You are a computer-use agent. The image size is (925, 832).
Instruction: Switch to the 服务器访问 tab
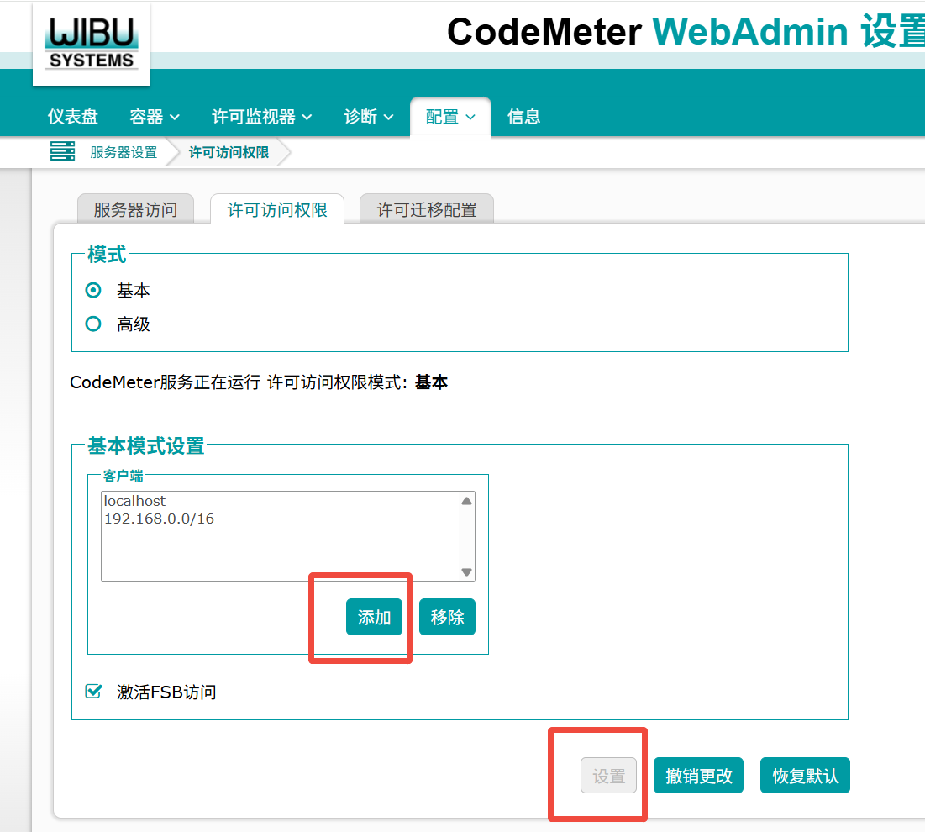click(x=135, y=209)
